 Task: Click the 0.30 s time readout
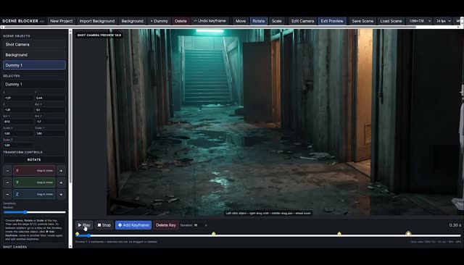(455, 225)
